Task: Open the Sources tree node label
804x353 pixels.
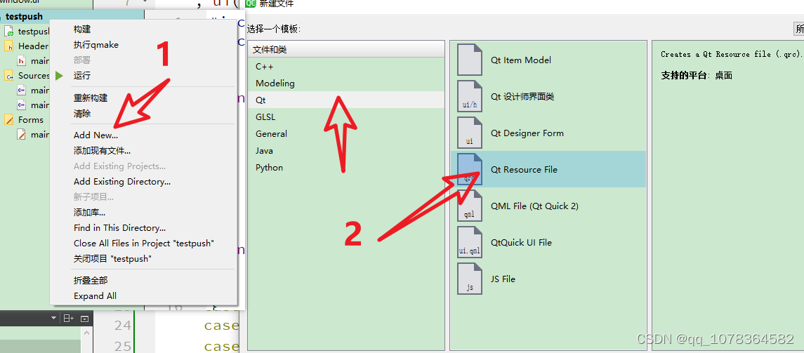Action: click(34, 76)
